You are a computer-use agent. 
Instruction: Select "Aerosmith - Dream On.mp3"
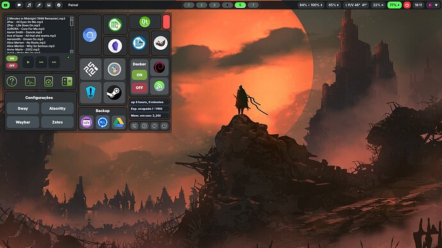pyautogui.click(x=25, y=39)
